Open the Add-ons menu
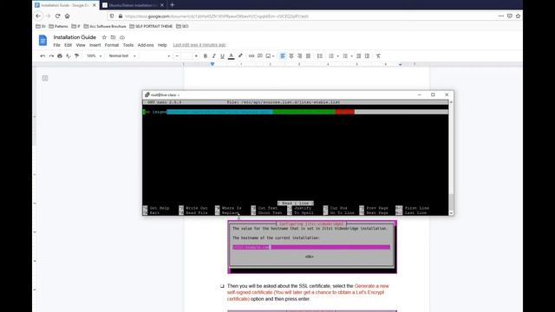The width and height of the screenshot is (555, 312). point(146,45)
